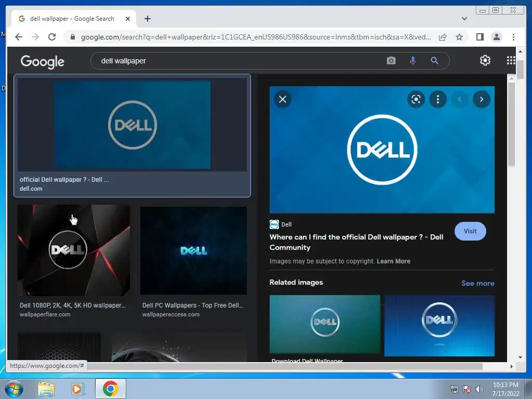Open preview panel more options menu
The width and height of the screenshot is (532, 399).
(x=437, y=99)
